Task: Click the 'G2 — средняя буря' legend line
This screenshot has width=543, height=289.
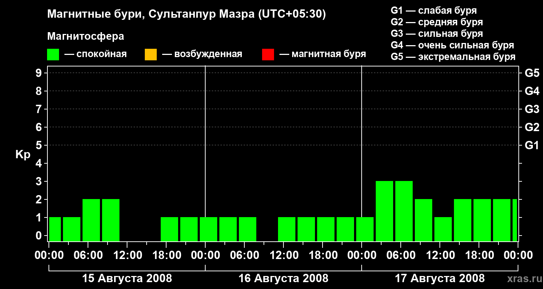Action: (437, 22)
